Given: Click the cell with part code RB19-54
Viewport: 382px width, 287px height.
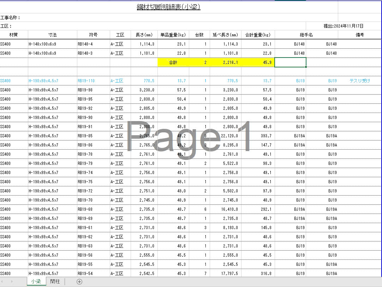Looking at the screenshot, I should pyautogui.click(x=93, y=274).
